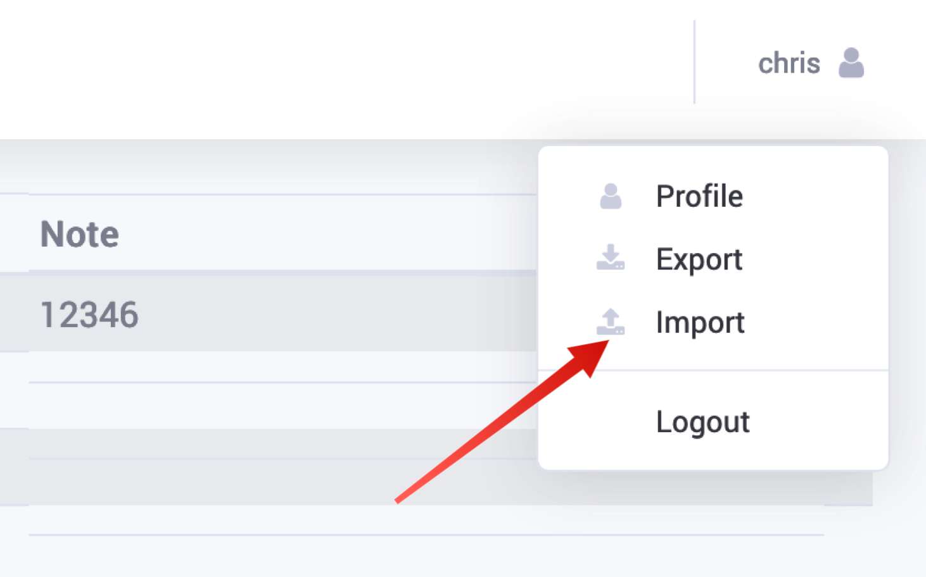
Task: Sort by the Note column header
Action: pyautogui.click(x=80, y=234)
